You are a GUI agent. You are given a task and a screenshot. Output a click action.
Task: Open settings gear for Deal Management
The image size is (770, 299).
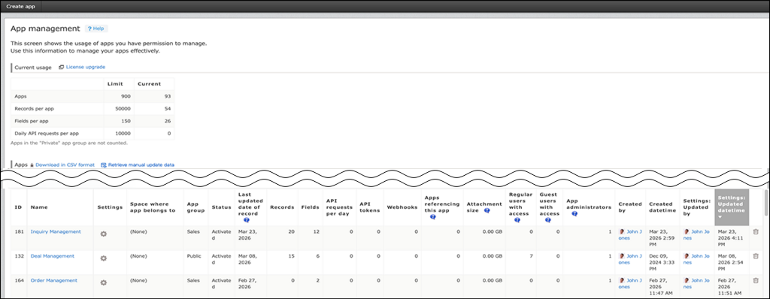click(x=103, y=258)
